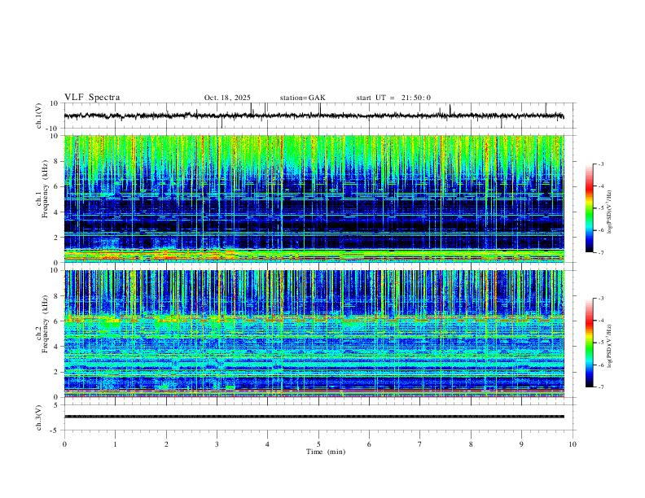The height and width of the screenshot is (498, 645).
Task: Click the "5" minute tick on time axis
Action: click(318, 444)
